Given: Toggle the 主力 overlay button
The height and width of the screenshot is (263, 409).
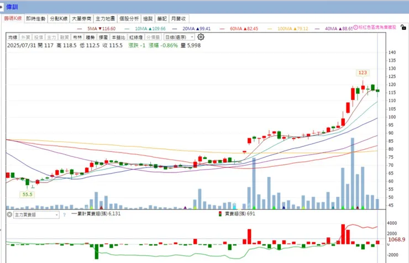Looking at the screenshot, I should tap(51, 37).
